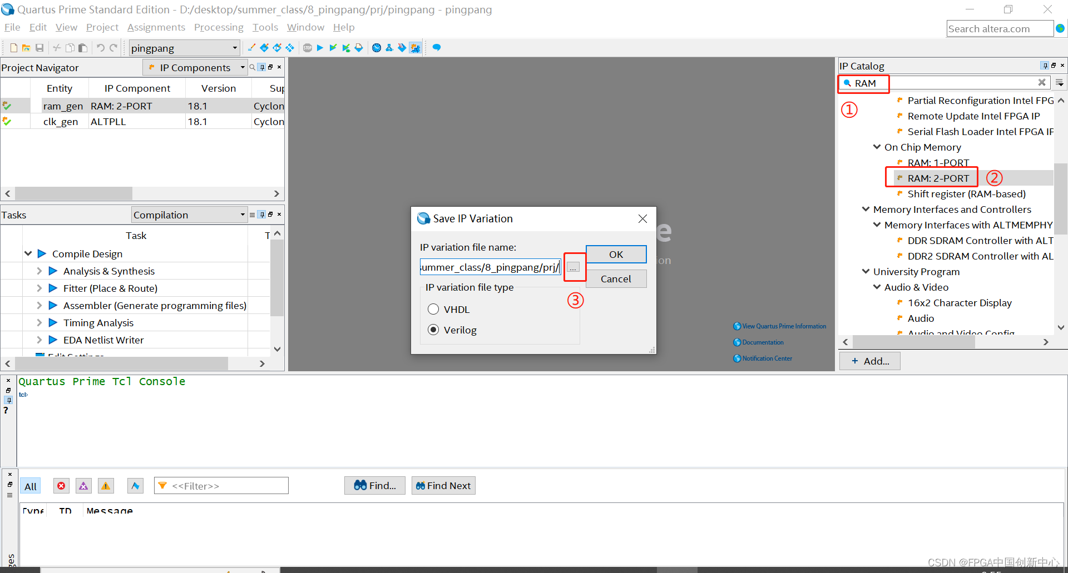Open the IP Catalog options menu icon
Viewport: 1068px width, 573px height.
1060,82
